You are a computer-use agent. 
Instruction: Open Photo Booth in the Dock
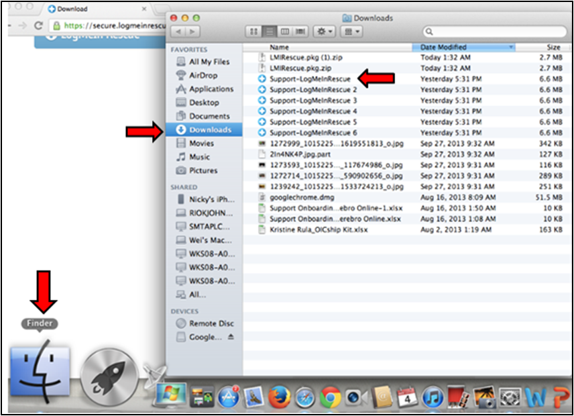pyautogui.click(x=458, y=397)
